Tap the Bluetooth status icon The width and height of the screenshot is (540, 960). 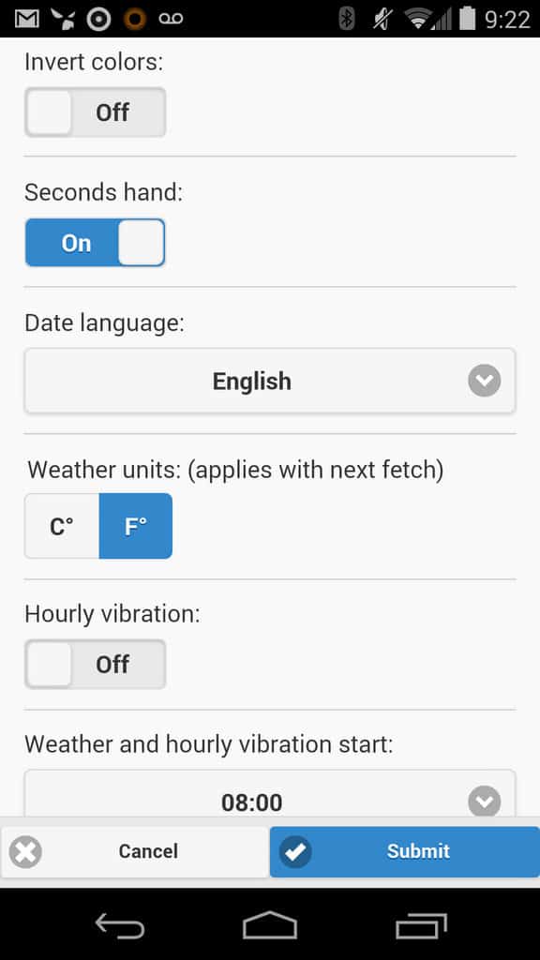click(x=347, y=19)
